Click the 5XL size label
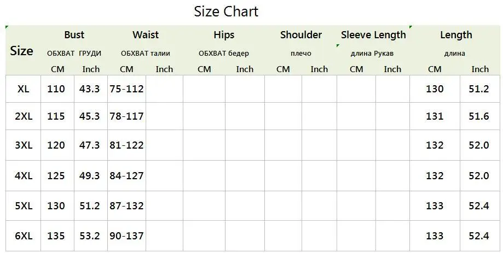Image resolution: width=503 pixels, height=253 pixels. point(24,205)
